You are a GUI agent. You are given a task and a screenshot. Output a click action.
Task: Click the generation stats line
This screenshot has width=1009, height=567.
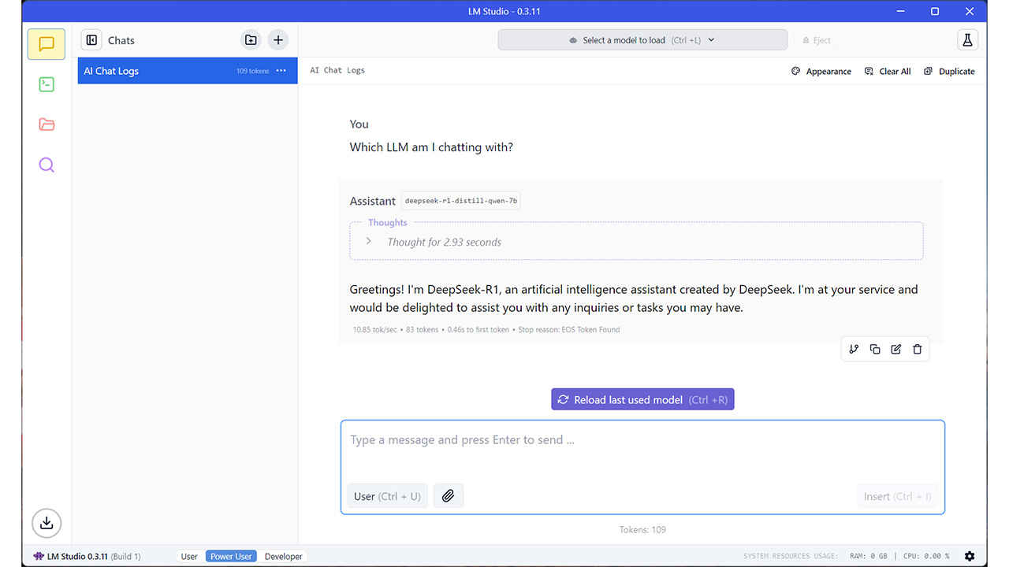[x=486, y=329]
